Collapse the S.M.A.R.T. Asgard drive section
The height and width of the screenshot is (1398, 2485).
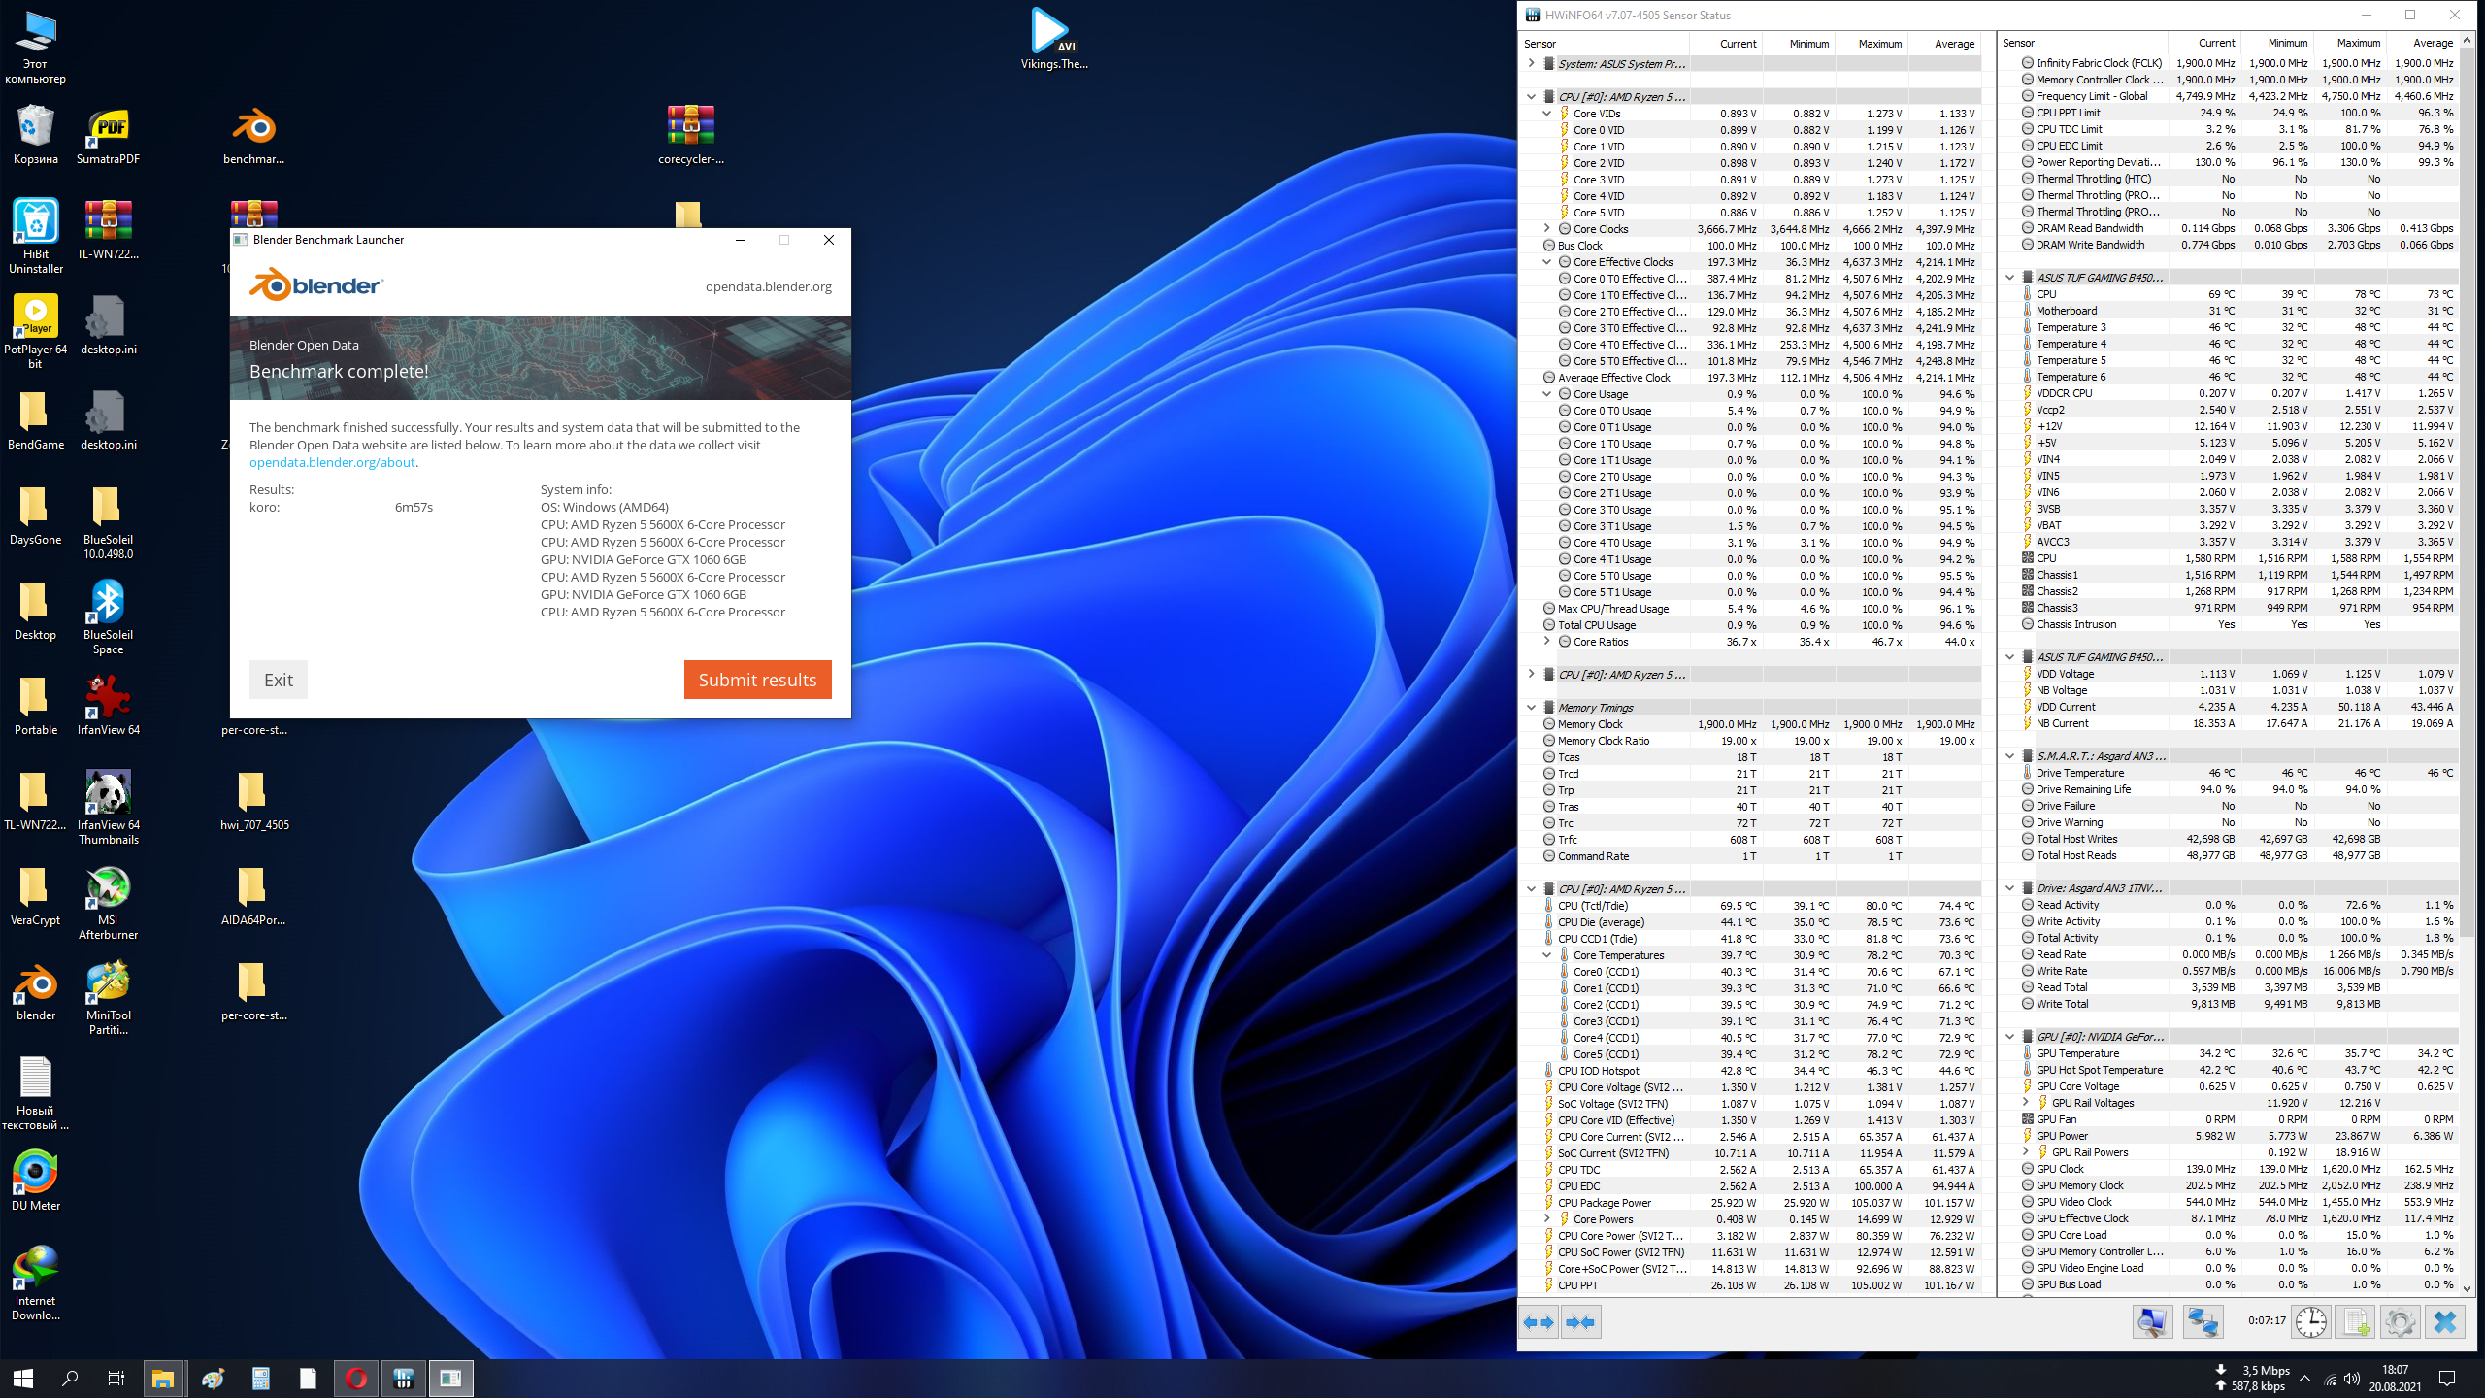tap(2010, 756)
